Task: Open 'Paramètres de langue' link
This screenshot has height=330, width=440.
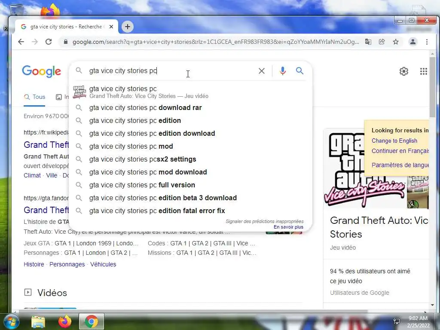Action: 400,165
